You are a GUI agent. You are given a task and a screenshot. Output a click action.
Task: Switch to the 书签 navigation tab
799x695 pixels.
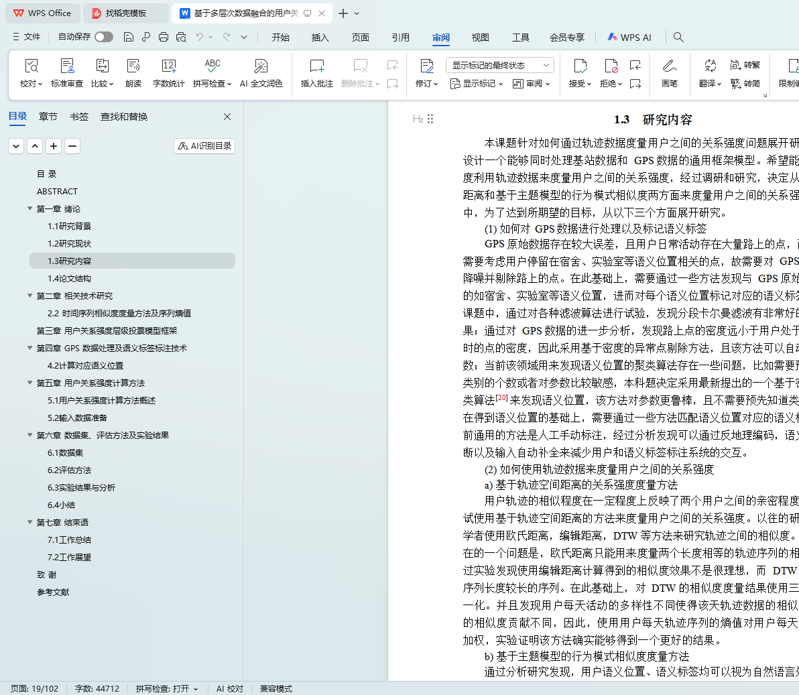click(x=79, y=117)
